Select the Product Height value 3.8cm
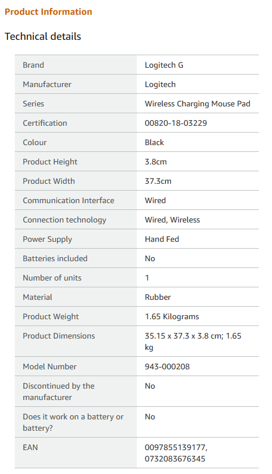Image resolution: width=272 pixels, height=474 pixels. click(156, 162)
